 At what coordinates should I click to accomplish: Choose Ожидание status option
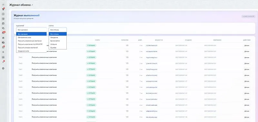click(58, 38)
